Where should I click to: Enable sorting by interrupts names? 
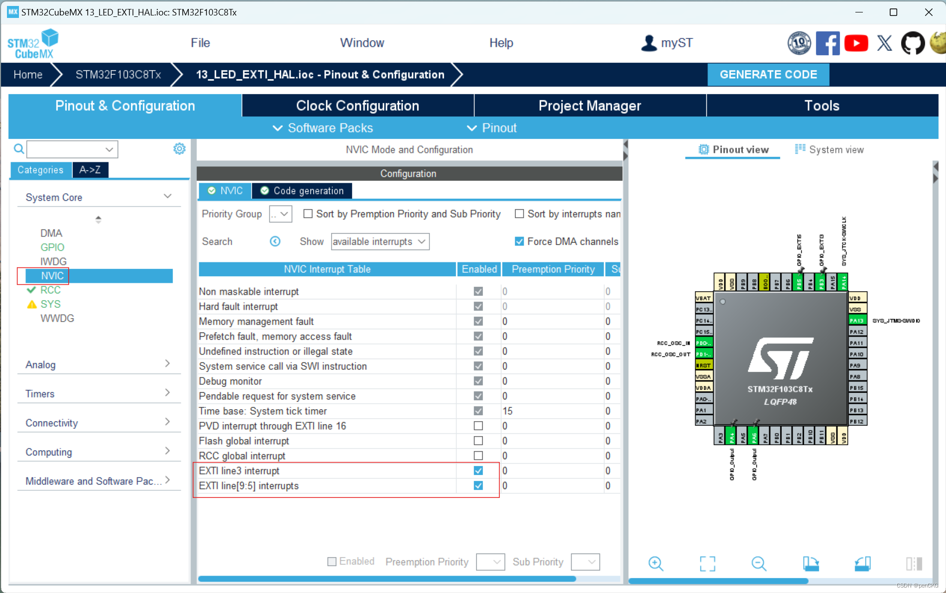519,214
